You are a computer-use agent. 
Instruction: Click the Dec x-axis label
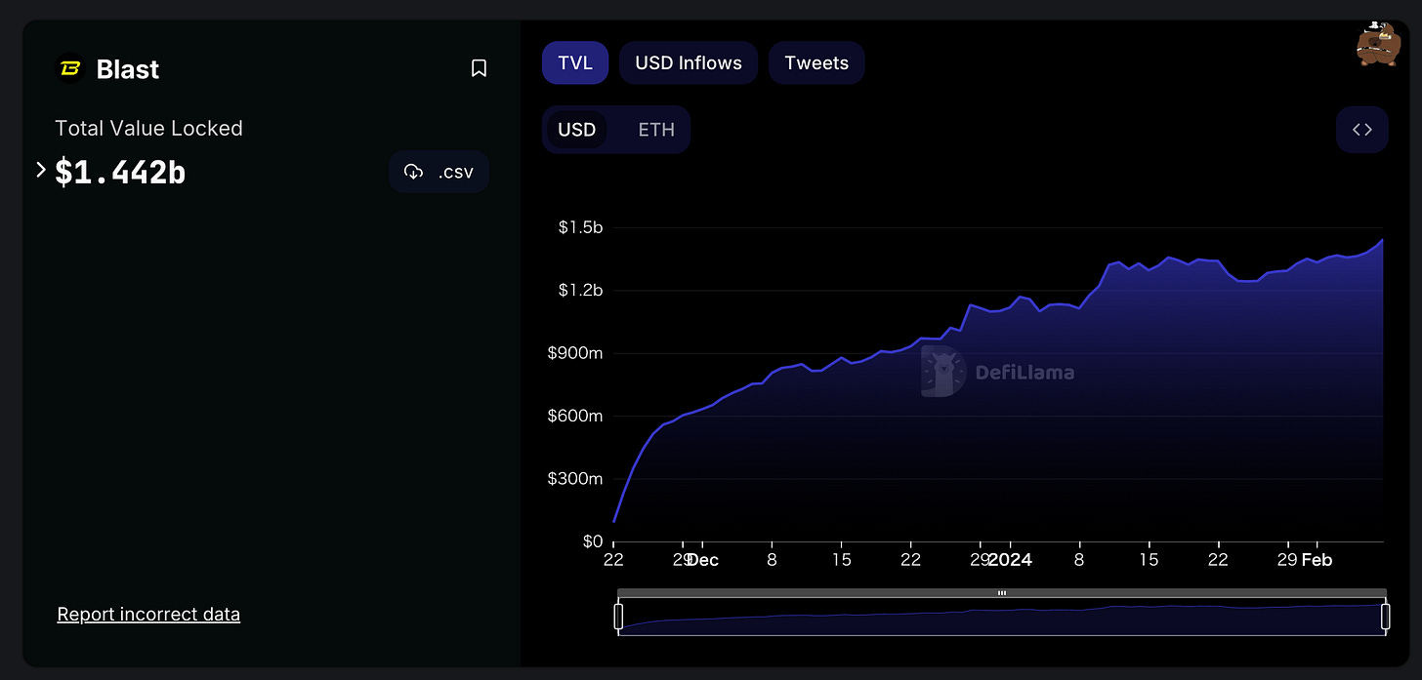[x=703, y=560]
